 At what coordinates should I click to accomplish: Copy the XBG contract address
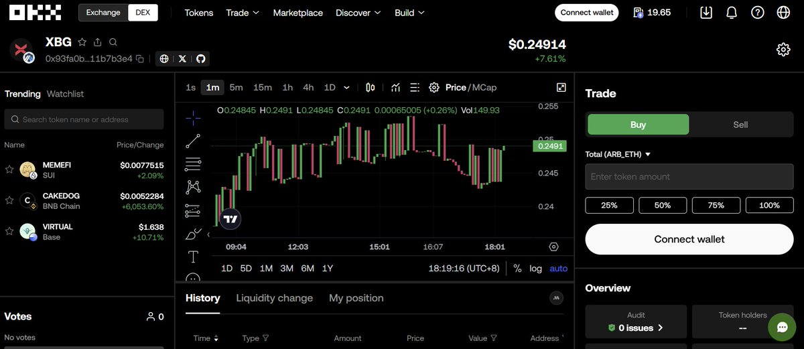click(x=139, y=59)
